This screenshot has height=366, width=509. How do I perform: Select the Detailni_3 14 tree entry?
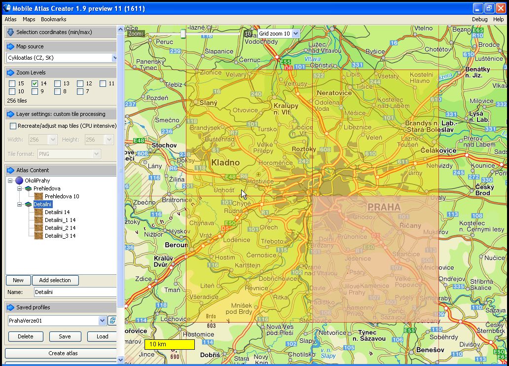point(60,236)
